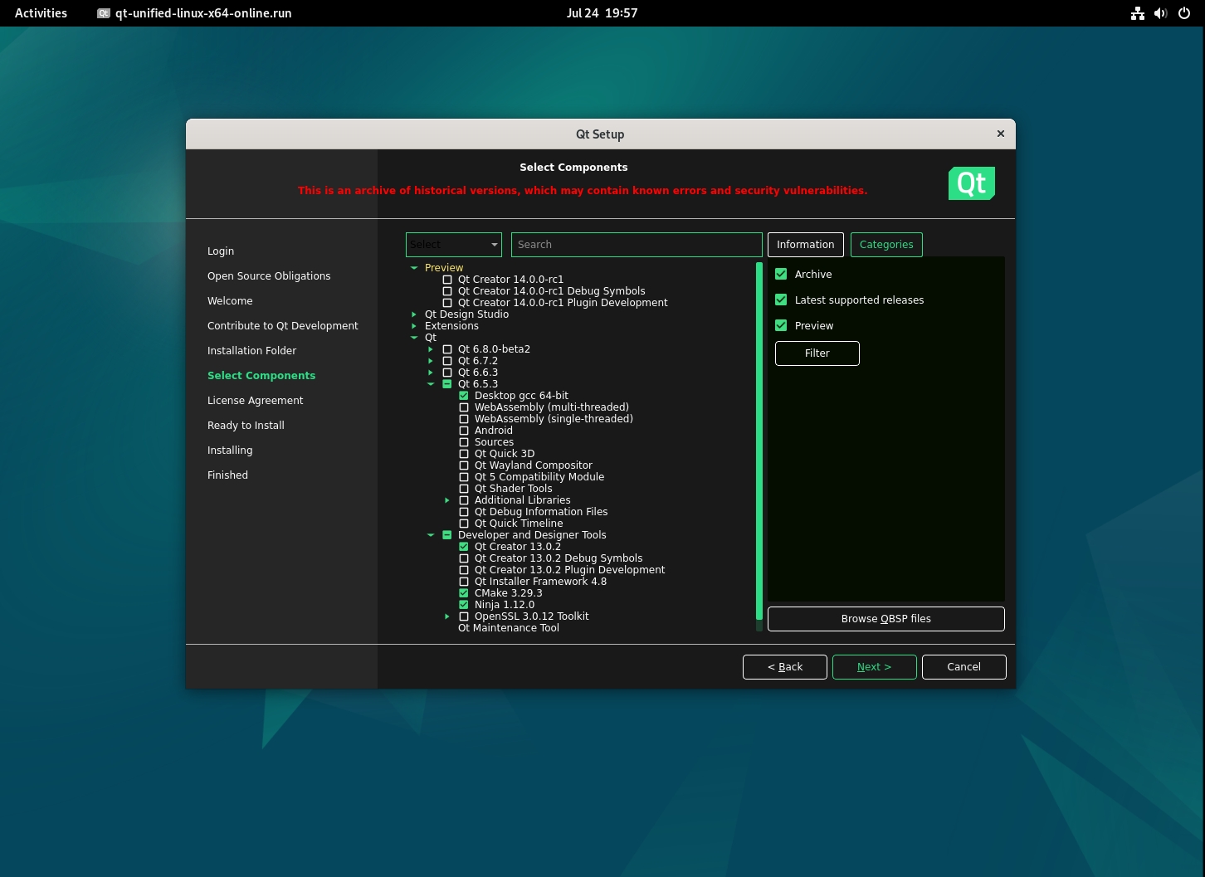Check Qt Shader Tools
This screenshot has width=1205, height=877.
[x=464, y=489]
